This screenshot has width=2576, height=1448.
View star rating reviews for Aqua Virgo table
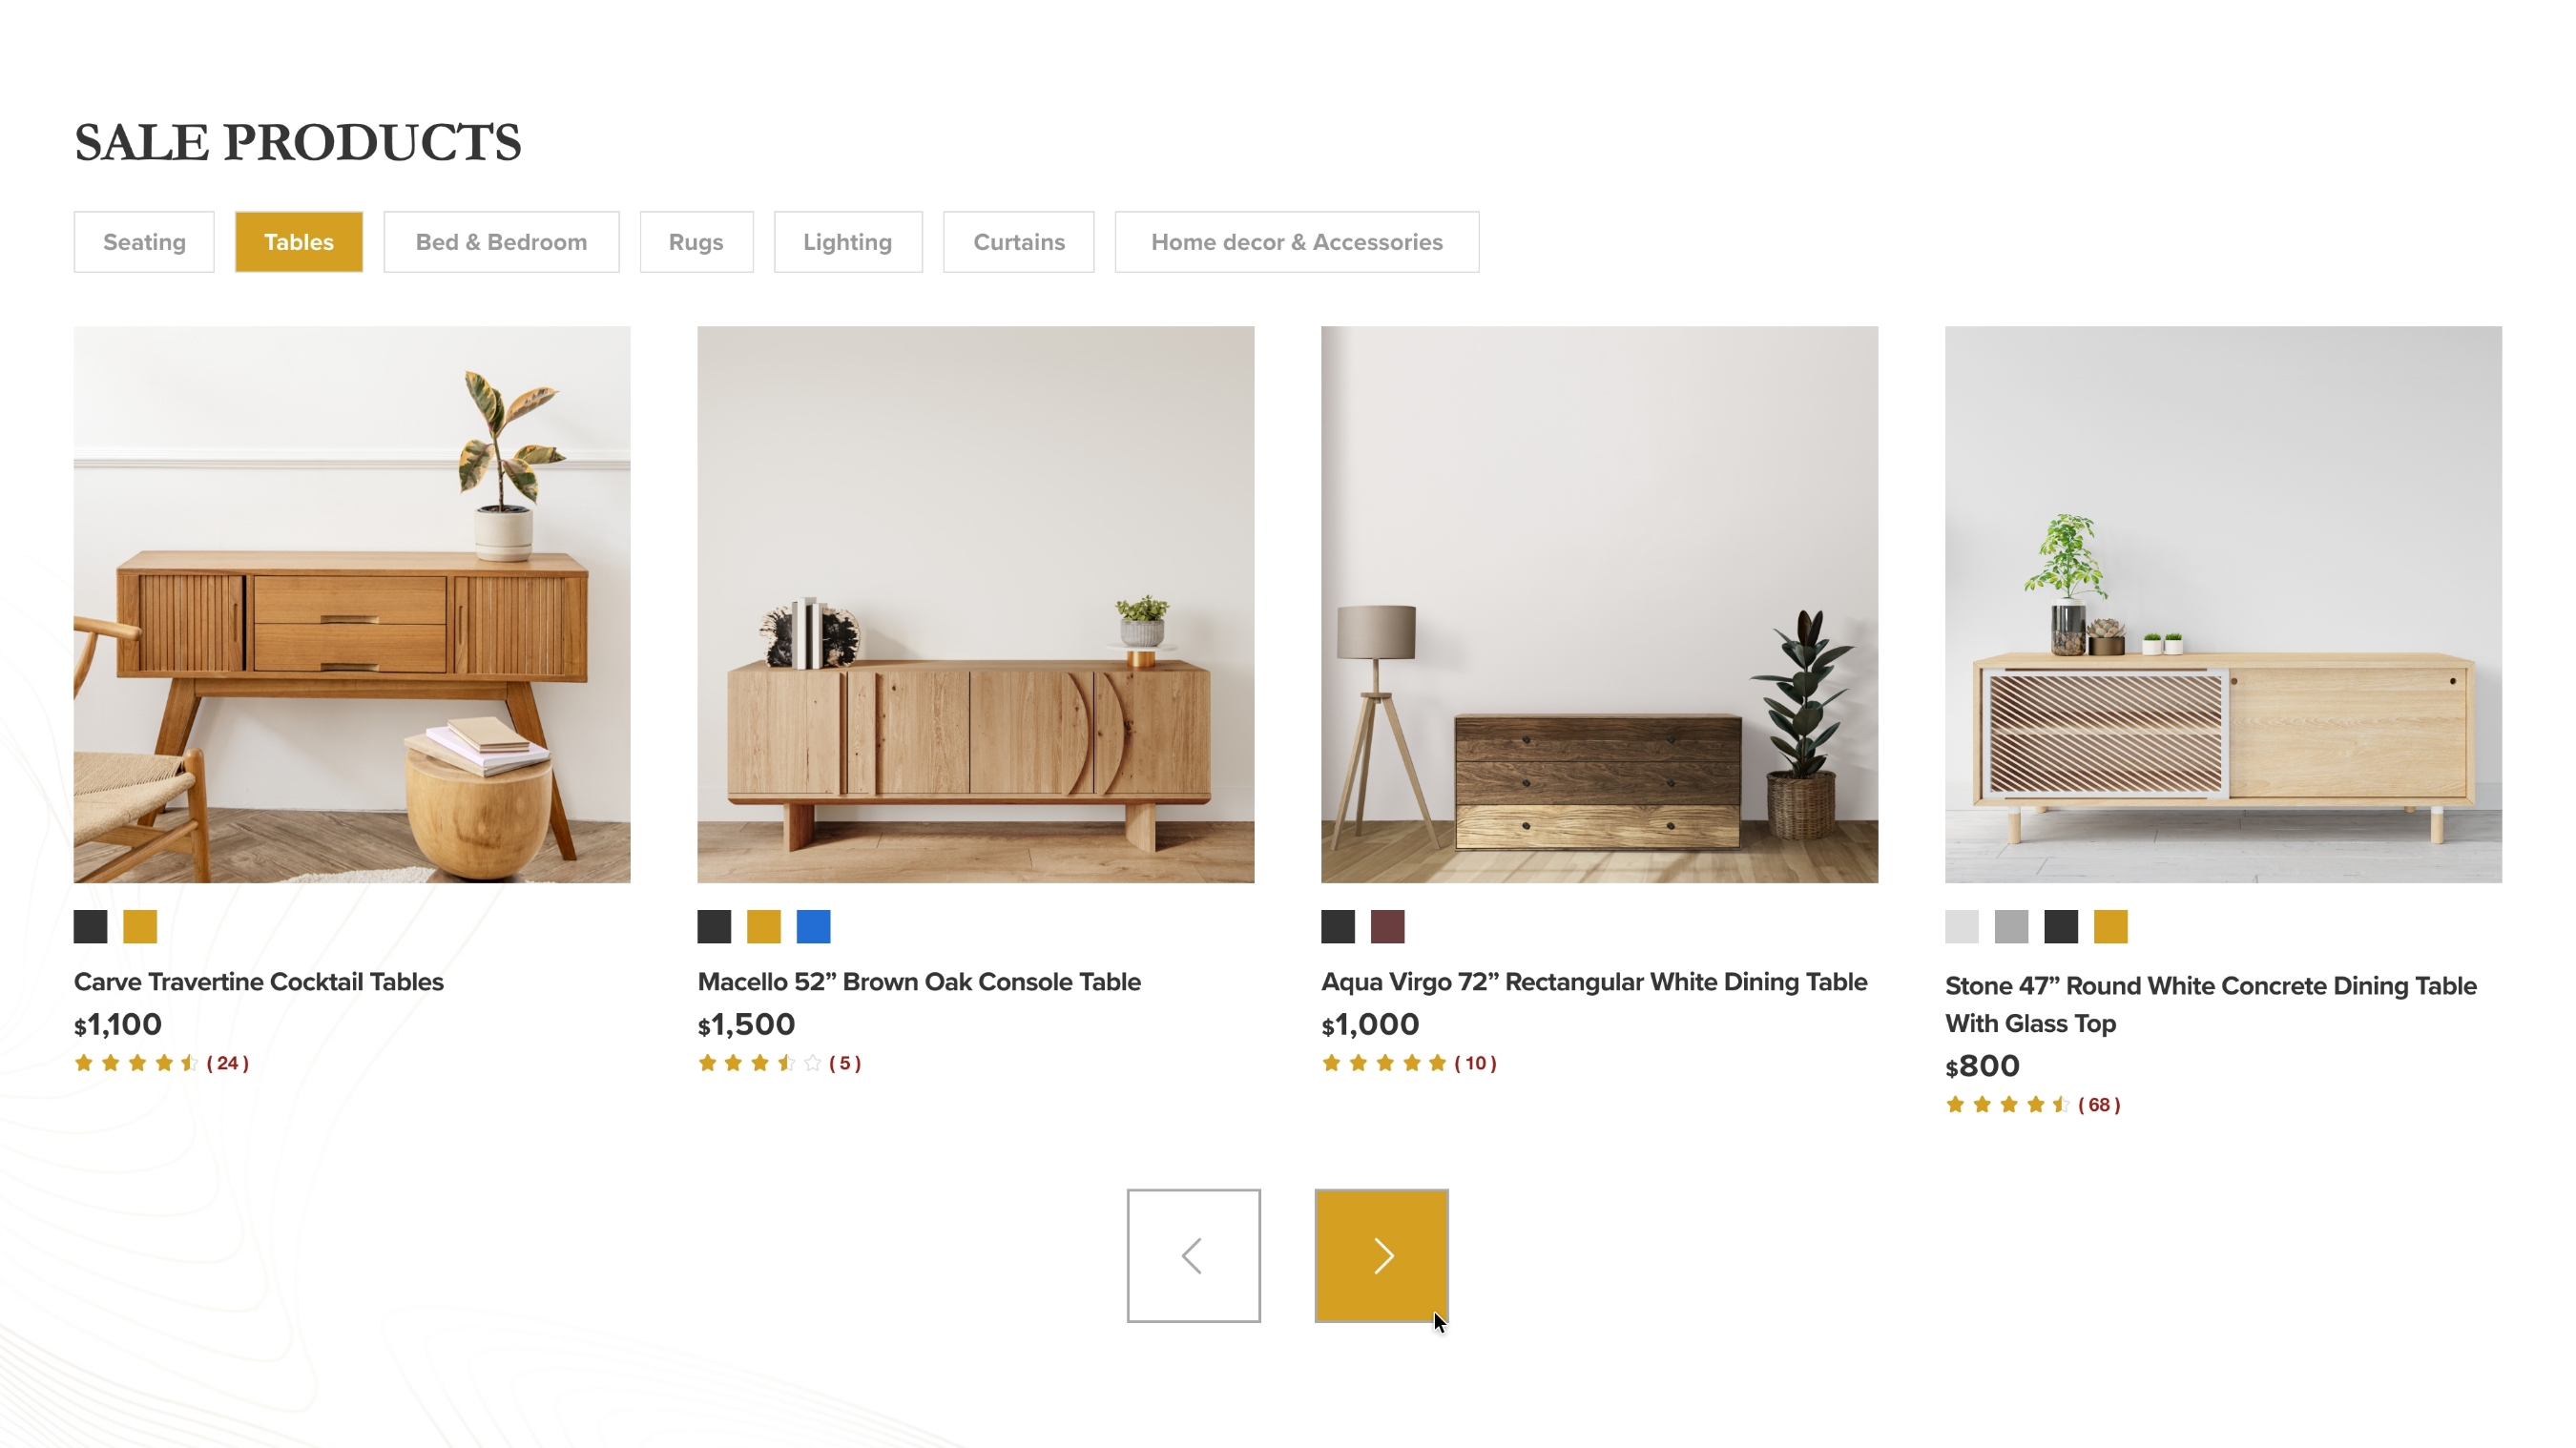click(x=1409, y=1063)
